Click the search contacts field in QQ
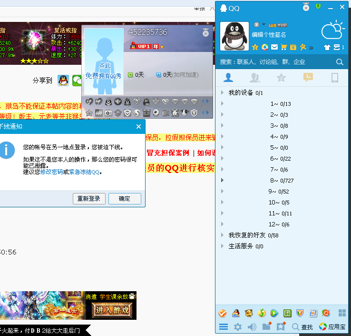The width and height of the screenshot is (351, 336). click(x=275, y=62)
